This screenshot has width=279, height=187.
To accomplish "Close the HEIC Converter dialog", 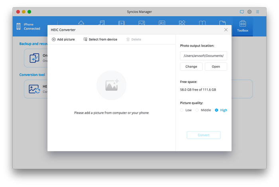I will pos(226,30).
